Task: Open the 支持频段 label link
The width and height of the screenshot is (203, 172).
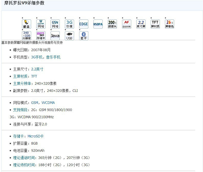Action: click(20, 110)
